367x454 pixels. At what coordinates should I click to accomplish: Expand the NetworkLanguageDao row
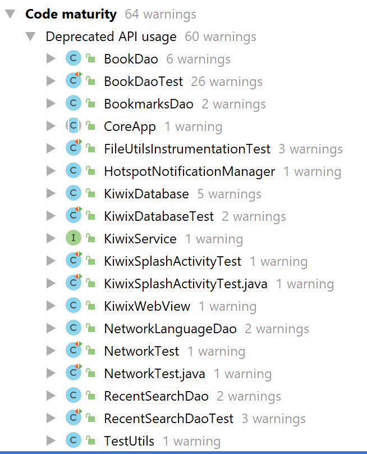click(51, 328)
